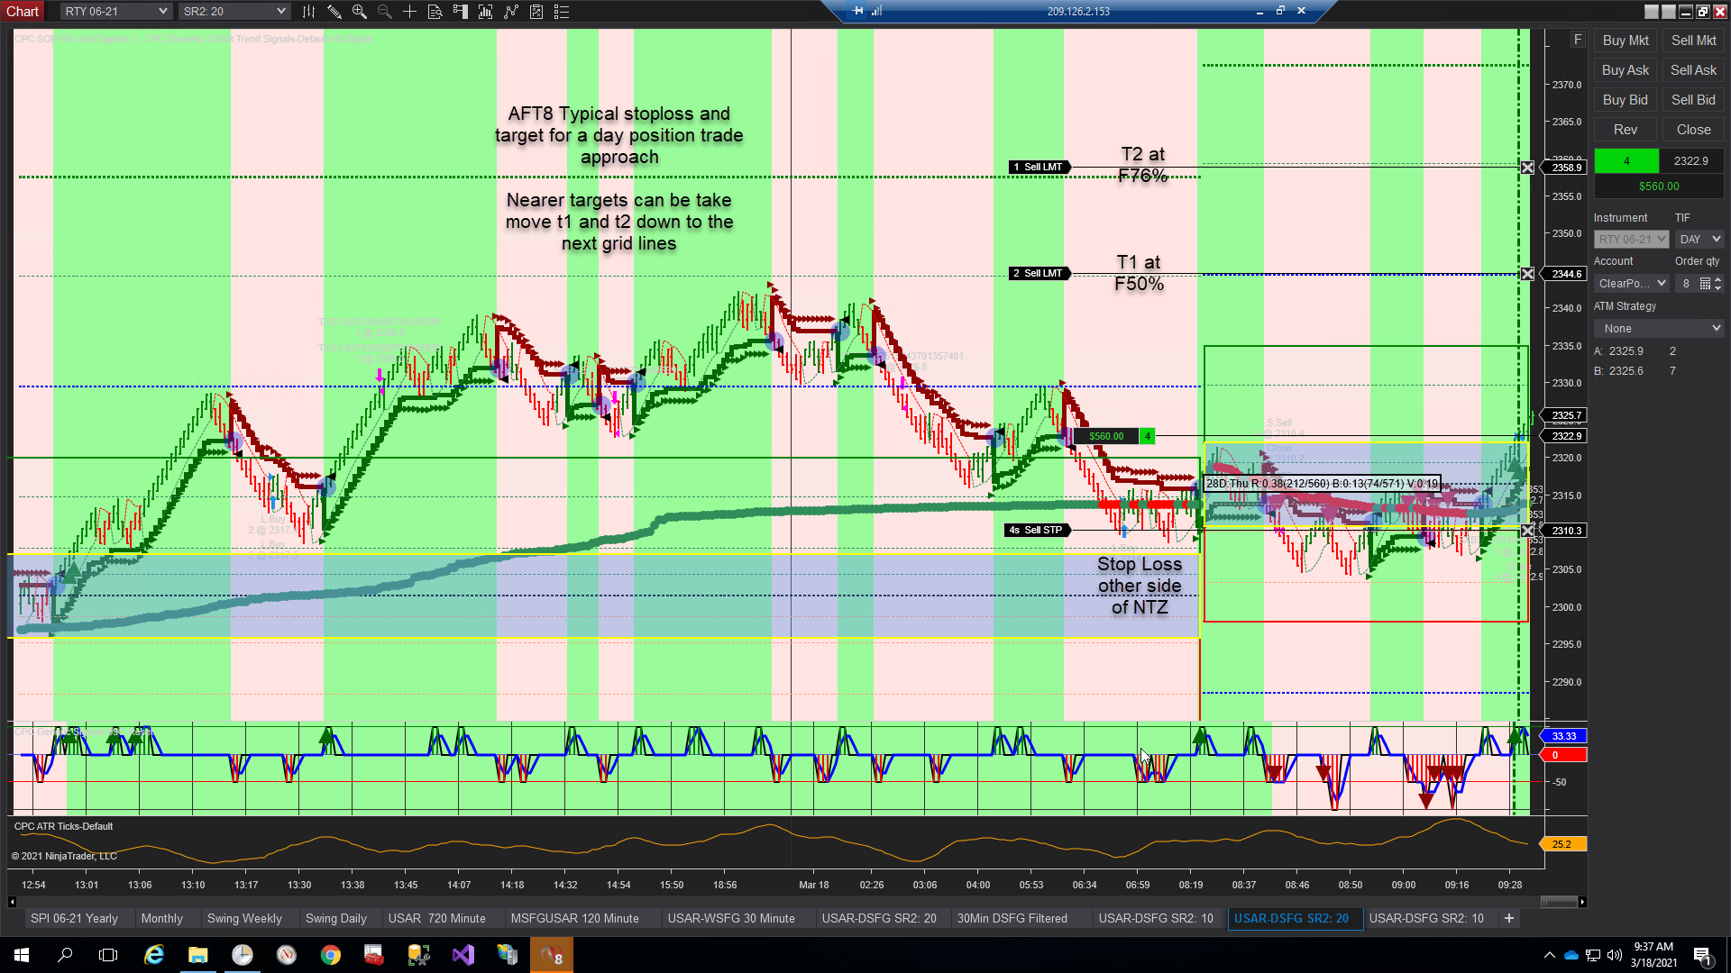Screen dimensions: 1731x973
Task: Click the chart horizontal scrollbar thumb
Action: 1558,902
